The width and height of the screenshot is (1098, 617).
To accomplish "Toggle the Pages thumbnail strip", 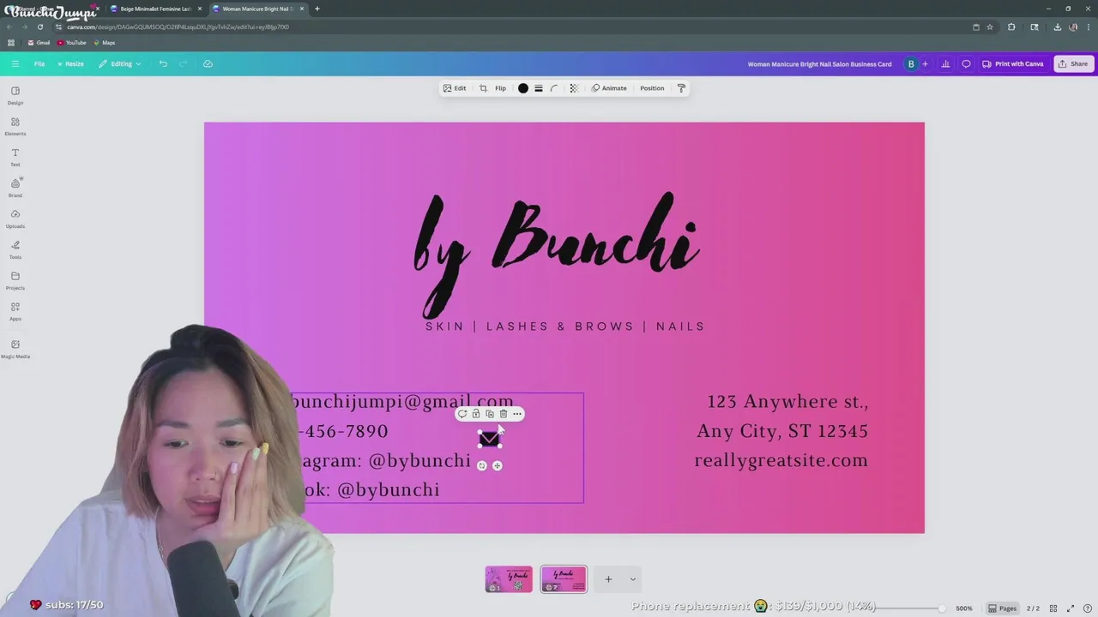I will pos(1002,608).
